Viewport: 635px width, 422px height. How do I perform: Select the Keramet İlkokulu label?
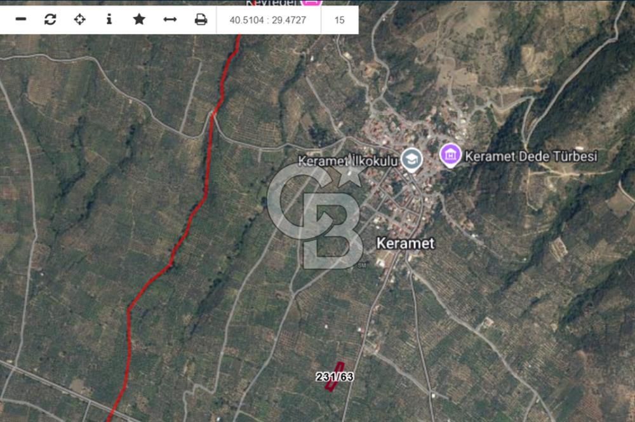coord(348,161)
